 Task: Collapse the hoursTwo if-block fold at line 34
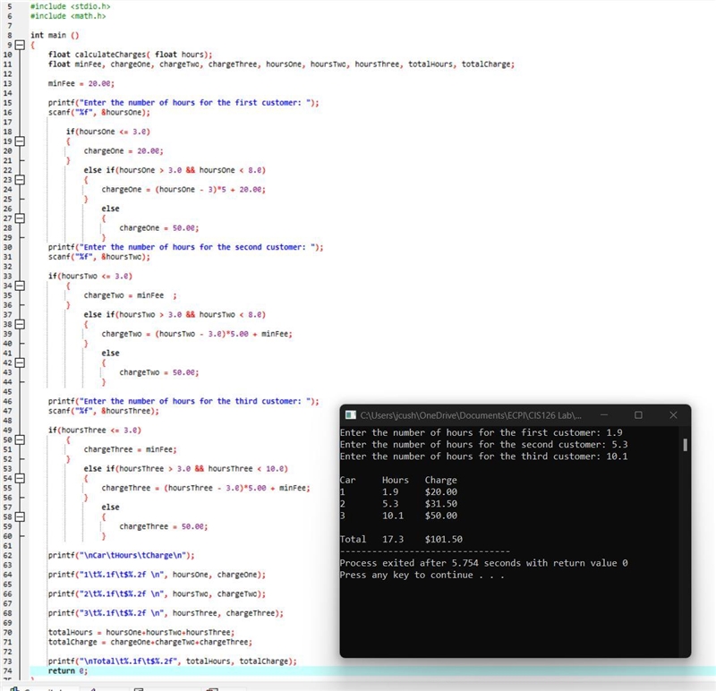coord(20,286)
